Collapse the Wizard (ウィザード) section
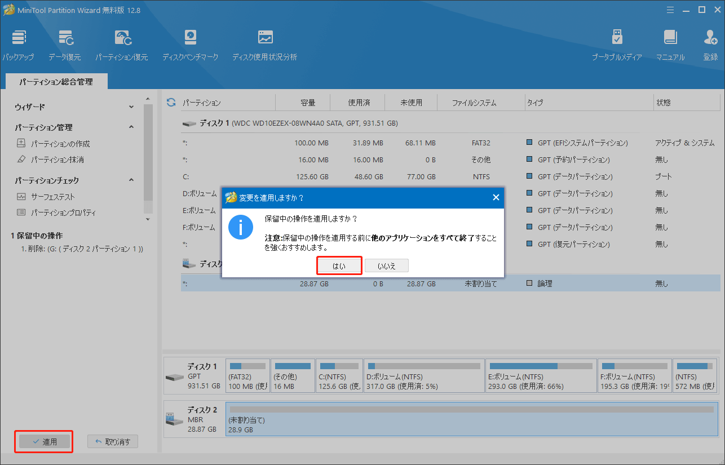Viewport: 725px width, 465px height. [131, 107]
